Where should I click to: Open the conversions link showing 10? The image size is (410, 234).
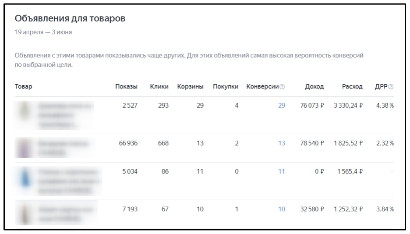click(282, 209)
